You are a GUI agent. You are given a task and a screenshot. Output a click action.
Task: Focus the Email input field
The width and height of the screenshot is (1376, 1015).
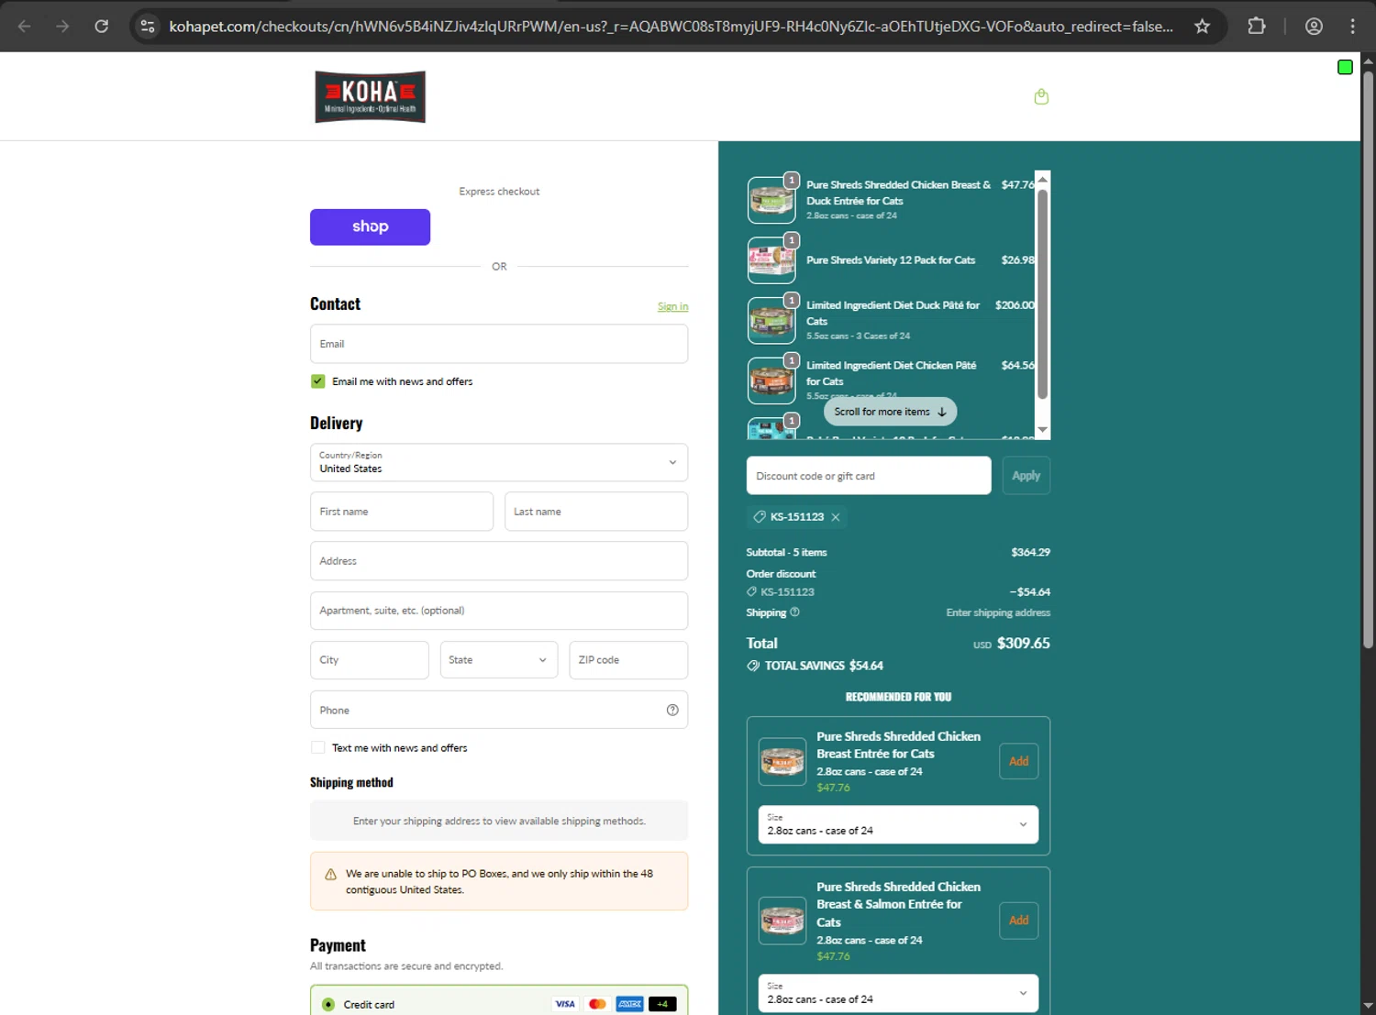click(499, 344)
